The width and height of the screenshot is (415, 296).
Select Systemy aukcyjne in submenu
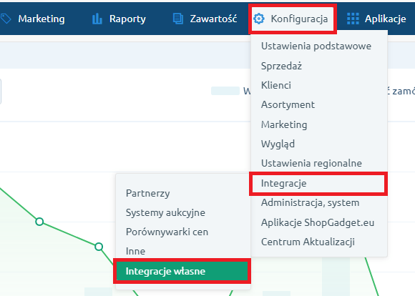(x=165, y=212)
